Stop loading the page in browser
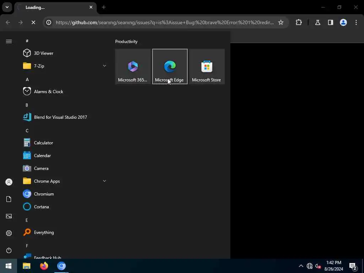Viewport: 364px width, 273px height. (x=33, y=22)
